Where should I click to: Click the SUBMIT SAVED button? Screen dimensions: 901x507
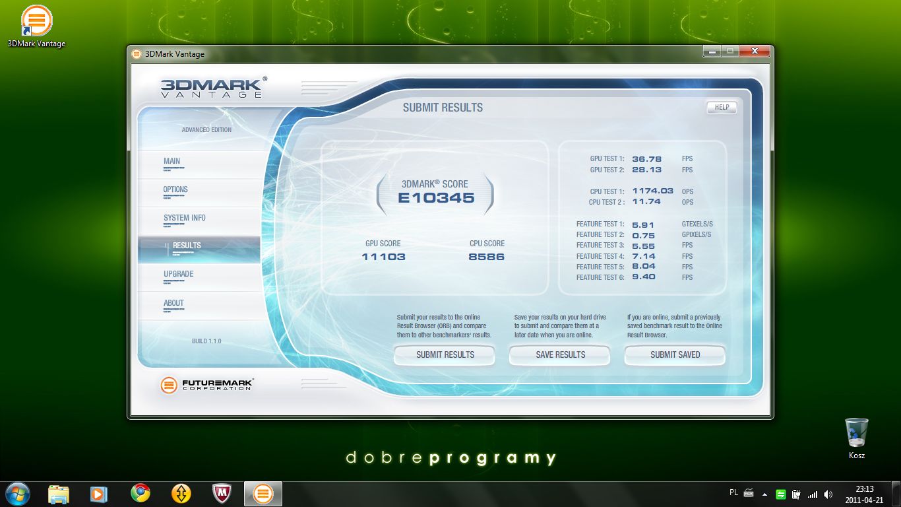[675, 355]
